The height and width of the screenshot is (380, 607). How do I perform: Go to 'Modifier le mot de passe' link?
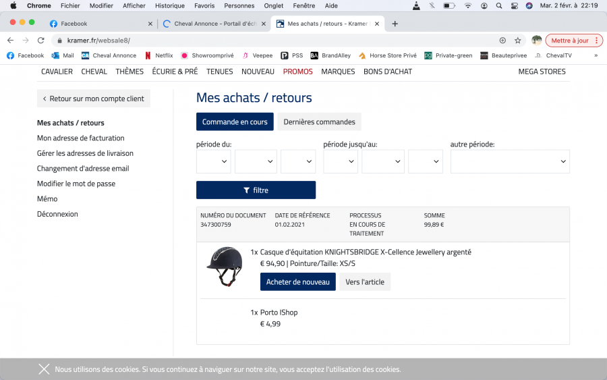(76, 184)
